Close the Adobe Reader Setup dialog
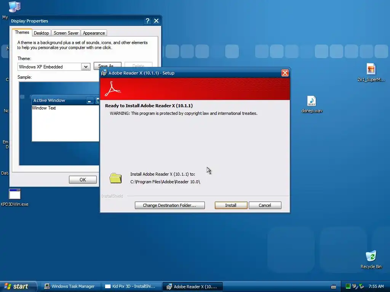Viewport: 390px width, 292px height. [x=285, y=73]
